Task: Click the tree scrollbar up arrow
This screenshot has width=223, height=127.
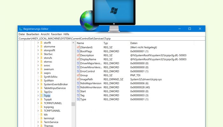Action: tap(73, 43)
